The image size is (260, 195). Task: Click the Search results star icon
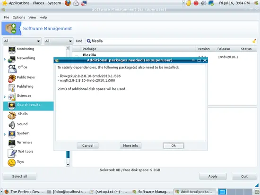point(12,106)
